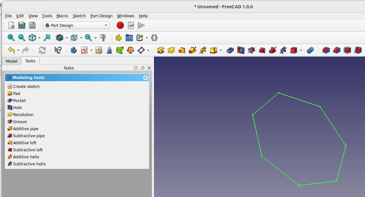Click the Boolean operation spheres icon
365x197 pixels.
coord(310,50)
